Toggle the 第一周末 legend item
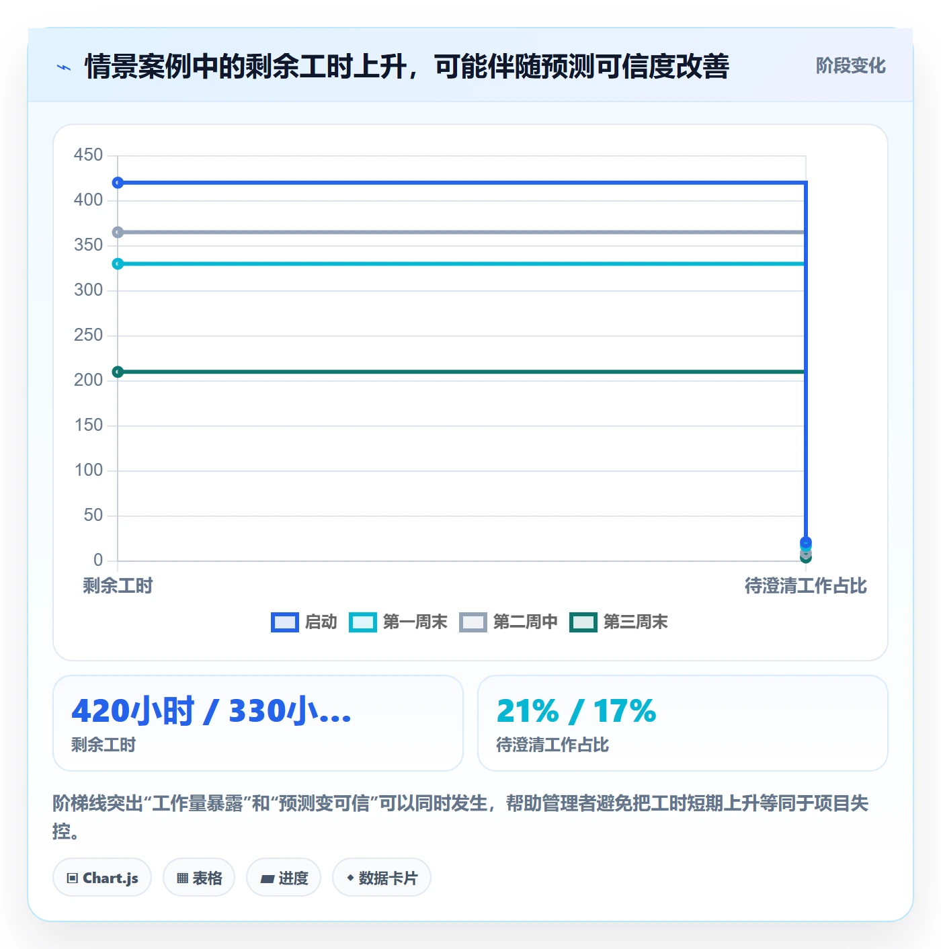Viewport: 941px width, 949px height. tap(398, 622)
